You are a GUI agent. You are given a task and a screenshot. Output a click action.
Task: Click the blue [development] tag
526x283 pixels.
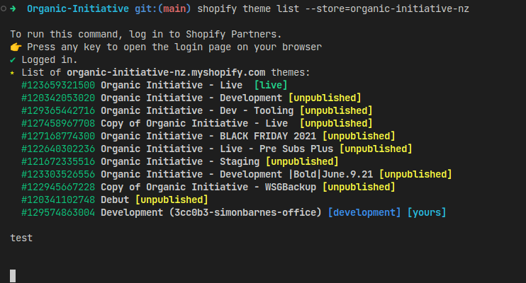[364, 212]
